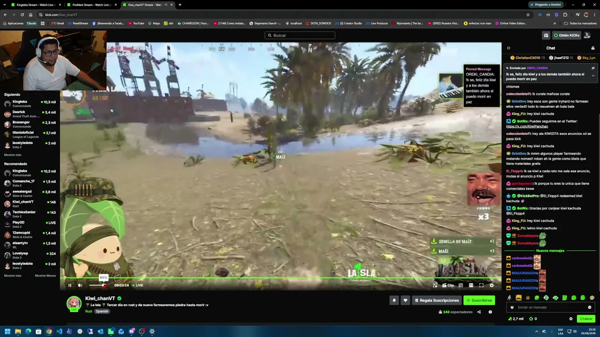Click the Clip button in the player
This screenshot has width=600, height=337.
(x=448, y=285)
